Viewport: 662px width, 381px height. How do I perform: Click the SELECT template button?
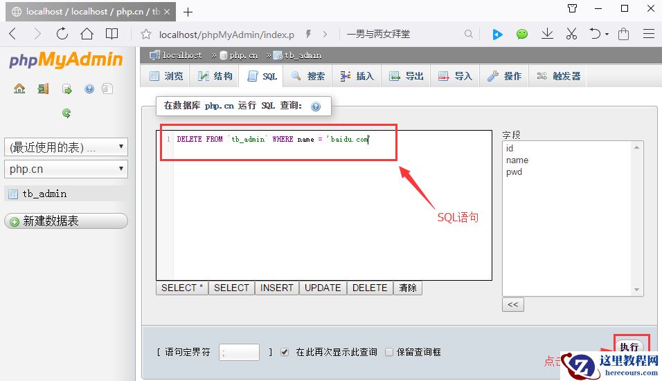coord(231,288)
